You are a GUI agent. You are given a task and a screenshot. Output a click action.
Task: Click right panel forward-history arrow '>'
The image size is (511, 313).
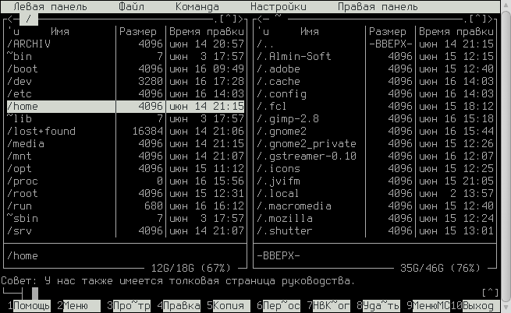point(491,19)
